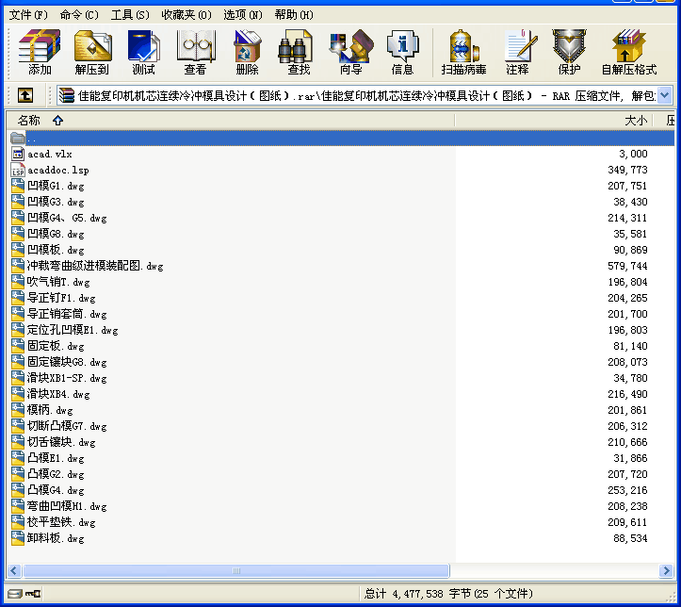Click the archive icon in address bar
Viewport: 681px width, 607px height.
pyautogui.click(x=67, y=95)
